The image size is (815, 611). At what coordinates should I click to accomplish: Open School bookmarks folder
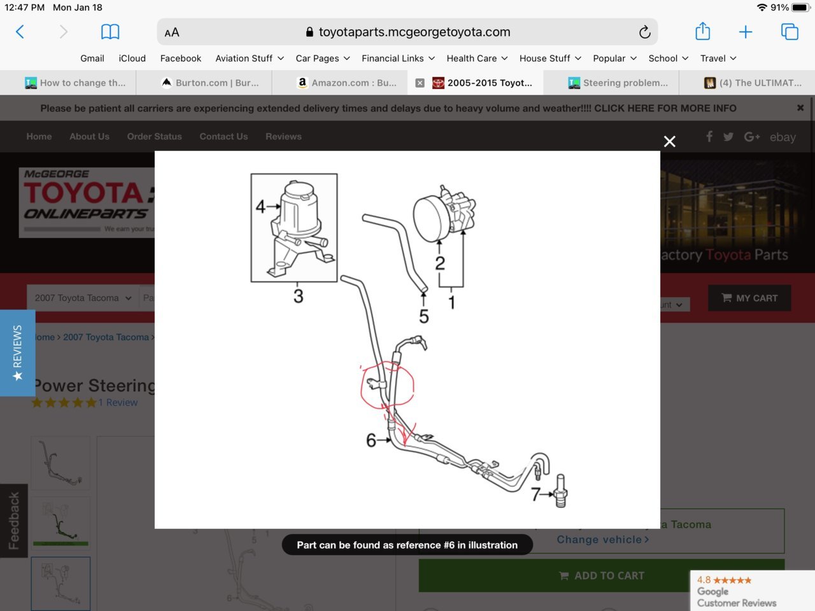[668, 58]
